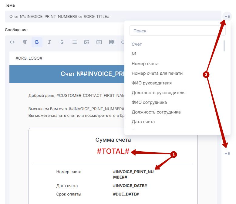This screenshot has width=236, height=204.
Task: Select the 'Дата счета' variable option
Action: click(x=143, y=122)
